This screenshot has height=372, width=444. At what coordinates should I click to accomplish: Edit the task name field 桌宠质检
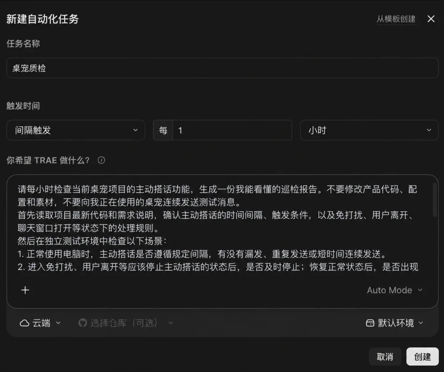click(222, 68)
